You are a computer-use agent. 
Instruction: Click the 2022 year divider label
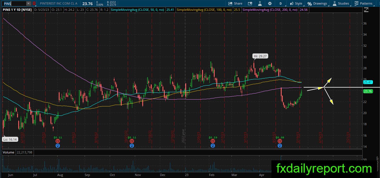183,135
